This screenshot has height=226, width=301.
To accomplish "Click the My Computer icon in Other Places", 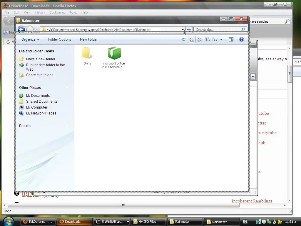I will click(x=21, y=107).
